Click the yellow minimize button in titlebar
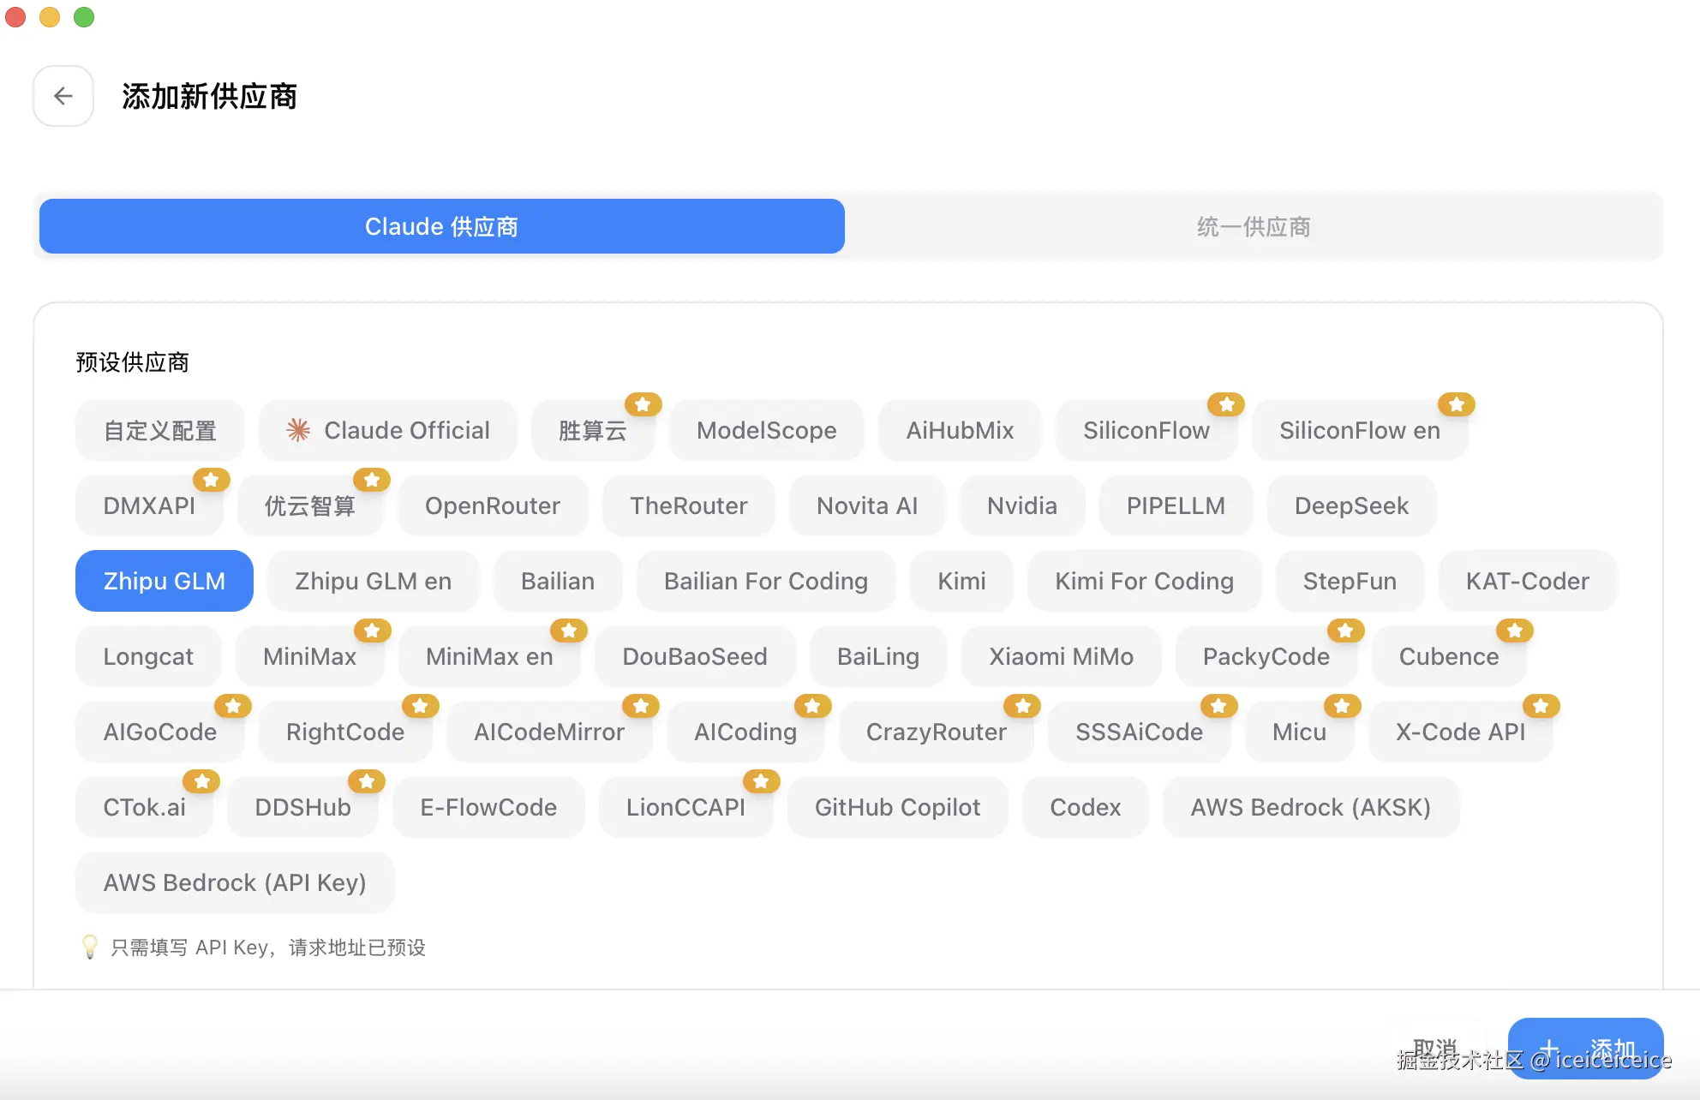The image size is (1700, 1100). click(49, 16)
